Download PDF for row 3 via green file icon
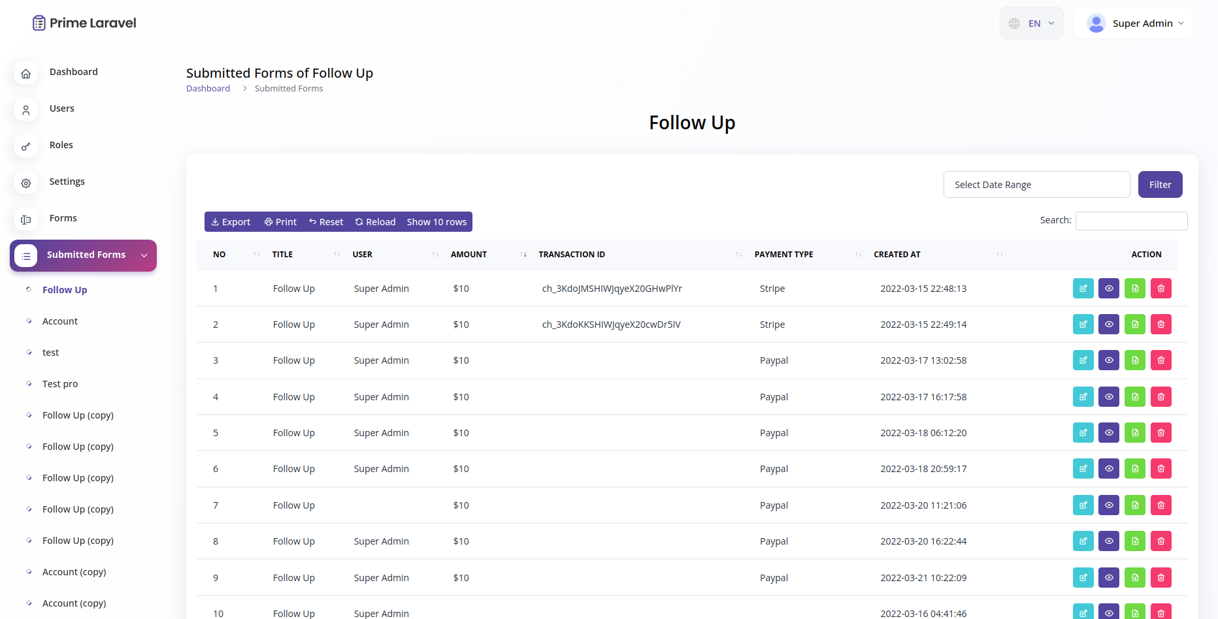This screenshot has height=619, width=1218. point(1135,360)
